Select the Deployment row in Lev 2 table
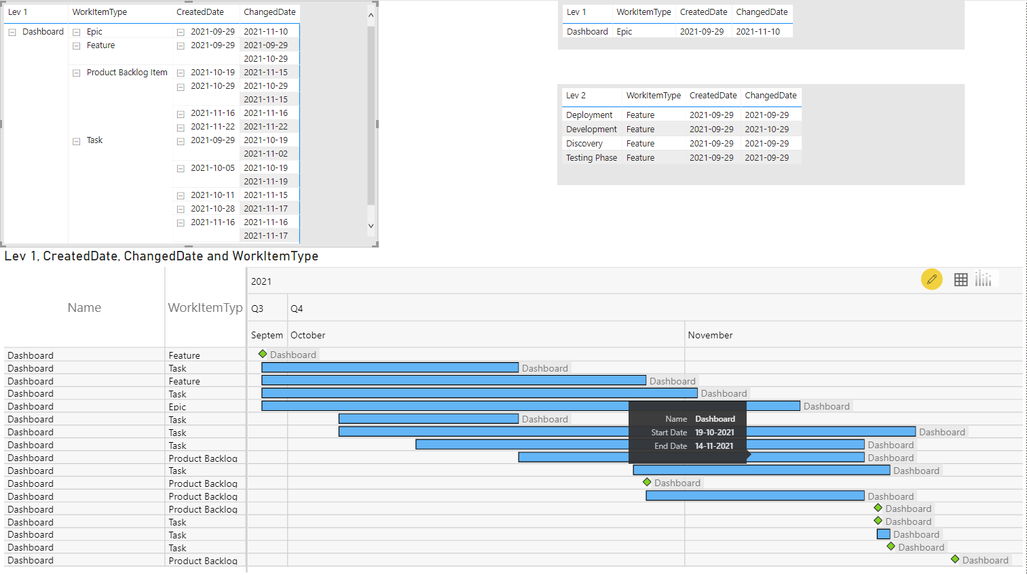1027x575 pixels. coord(590,114)
